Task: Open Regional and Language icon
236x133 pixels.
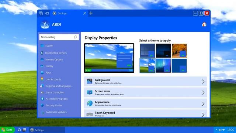Action: 42,86
